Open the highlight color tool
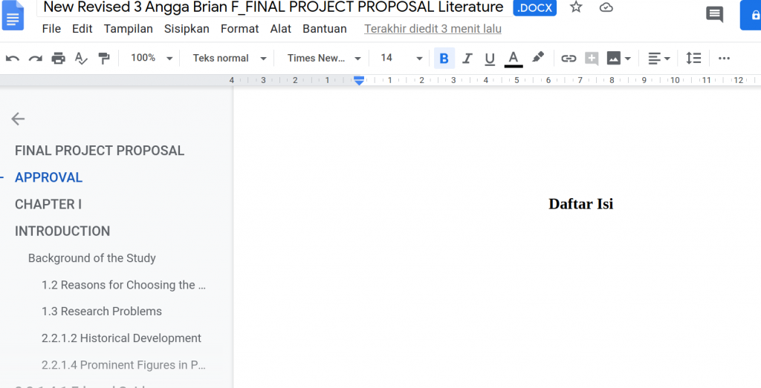 tap(538, 58)
